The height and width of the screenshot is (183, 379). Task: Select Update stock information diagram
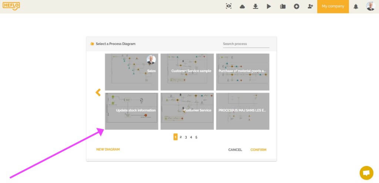click(131, 111)
